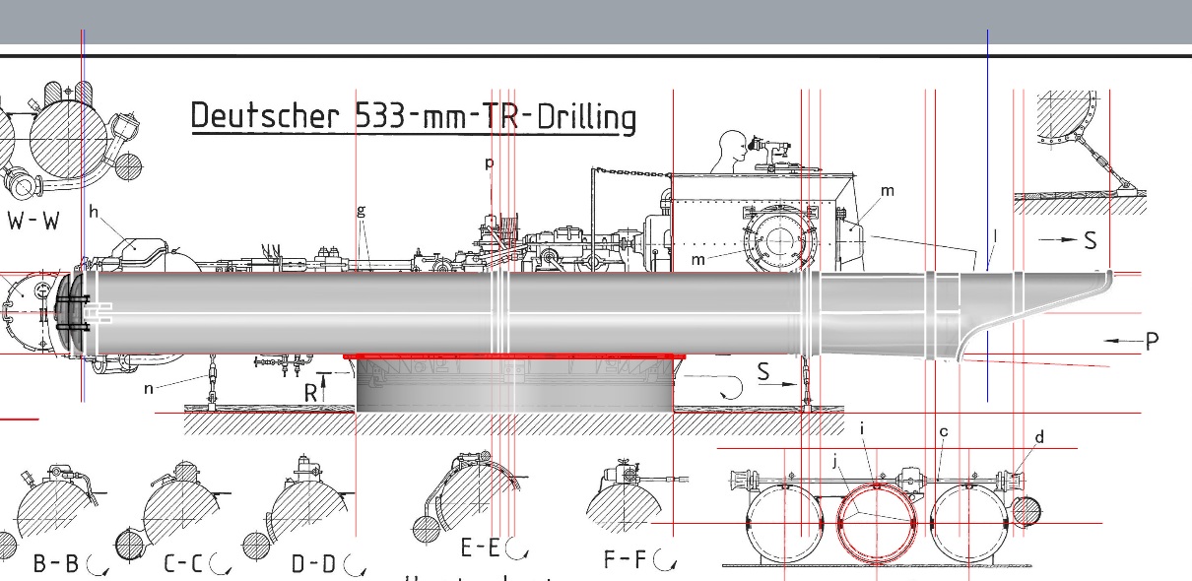The image size is (1192, 581).
Task: Click the callout letter "h"
Action: click(x=94, y=211)
